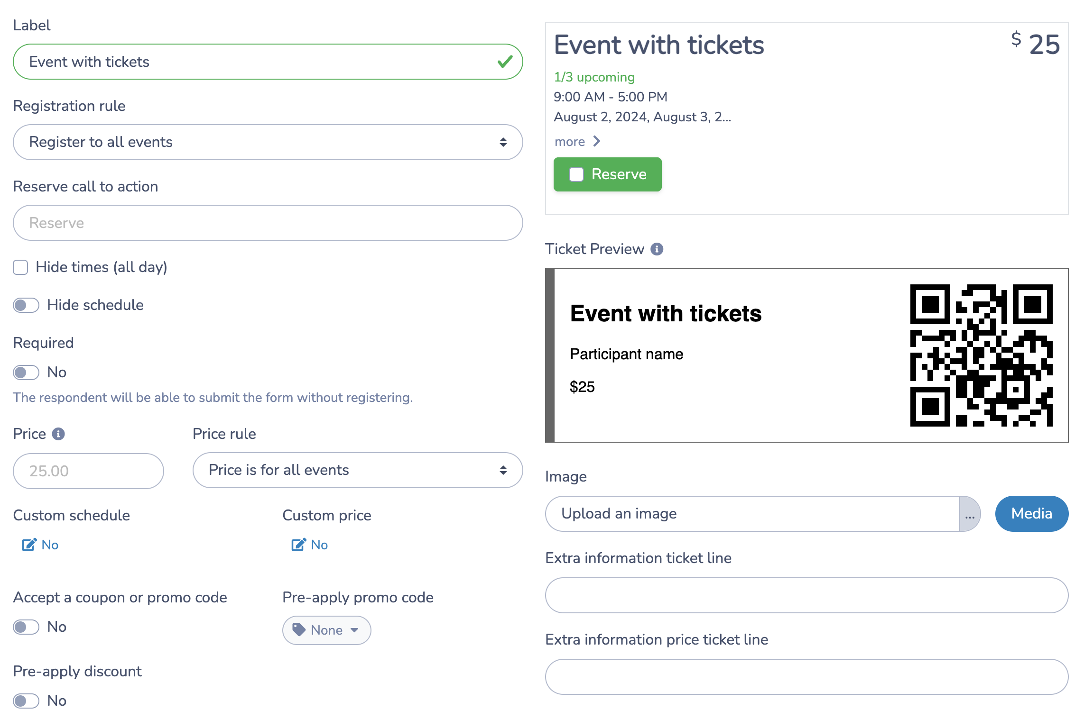Click the Media button

(x=1031, y=513)
